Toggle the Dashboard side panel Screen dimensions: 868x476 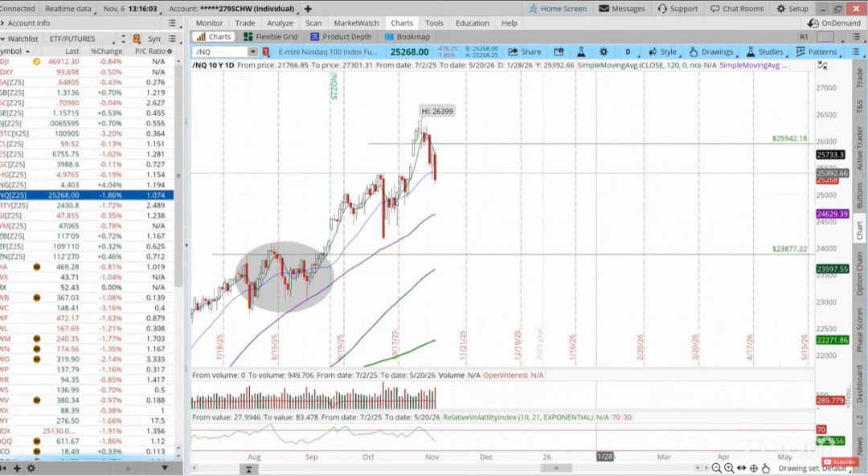(x=860, y=384)
